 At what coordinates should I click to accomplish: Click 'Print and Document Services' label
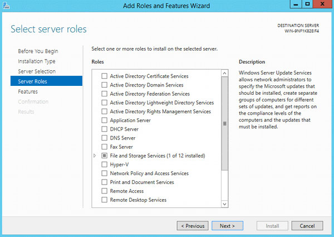pos(142,182)
